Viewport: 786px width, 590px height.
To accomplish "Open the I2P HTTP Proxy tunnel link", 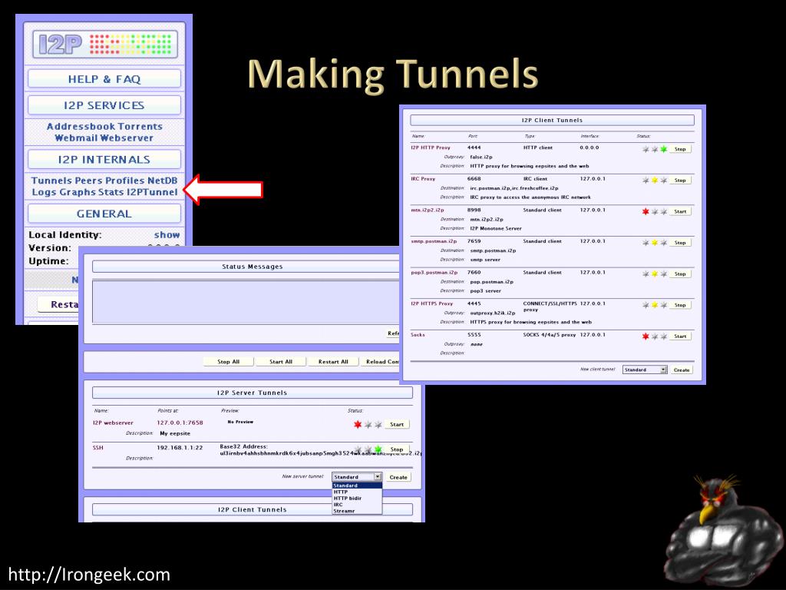I will (431, 148).
